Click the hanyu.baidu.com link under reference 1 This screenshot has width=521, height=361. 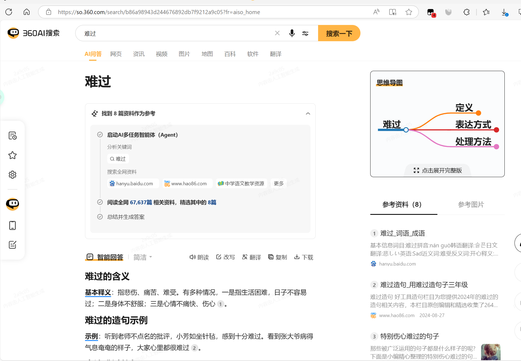coord(397,264)
